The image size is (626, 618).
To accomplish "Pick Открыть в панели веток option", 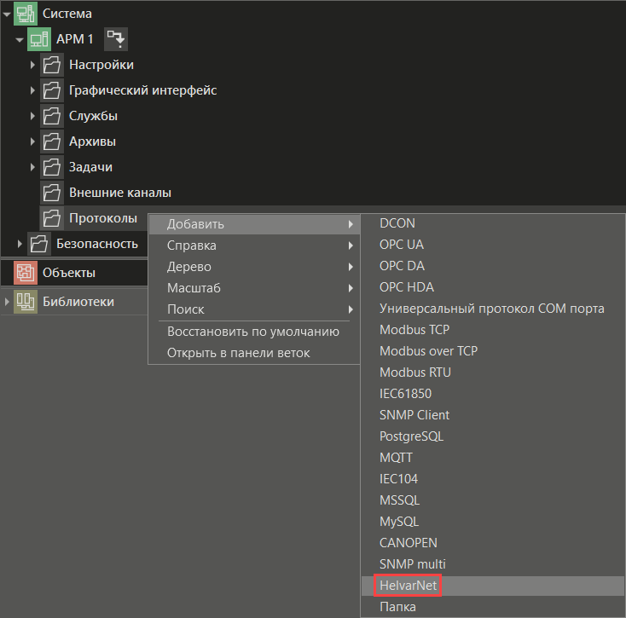I will pyautogui.click(x=239, y=353).
